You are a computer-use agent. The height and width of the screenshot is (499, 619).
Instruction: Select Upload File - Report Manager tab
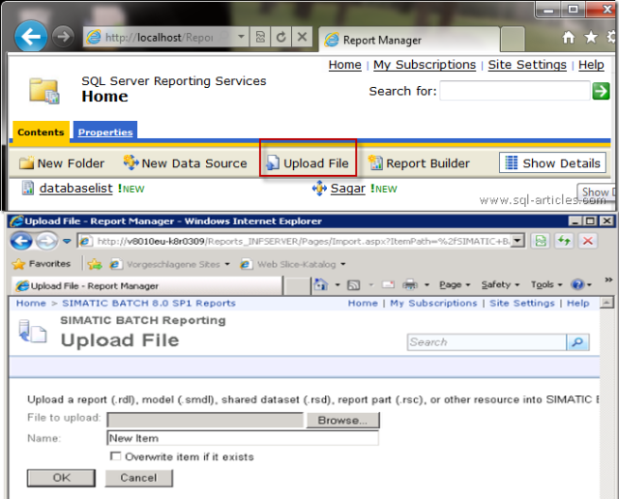pyautogui.click(x=147, y=285)
